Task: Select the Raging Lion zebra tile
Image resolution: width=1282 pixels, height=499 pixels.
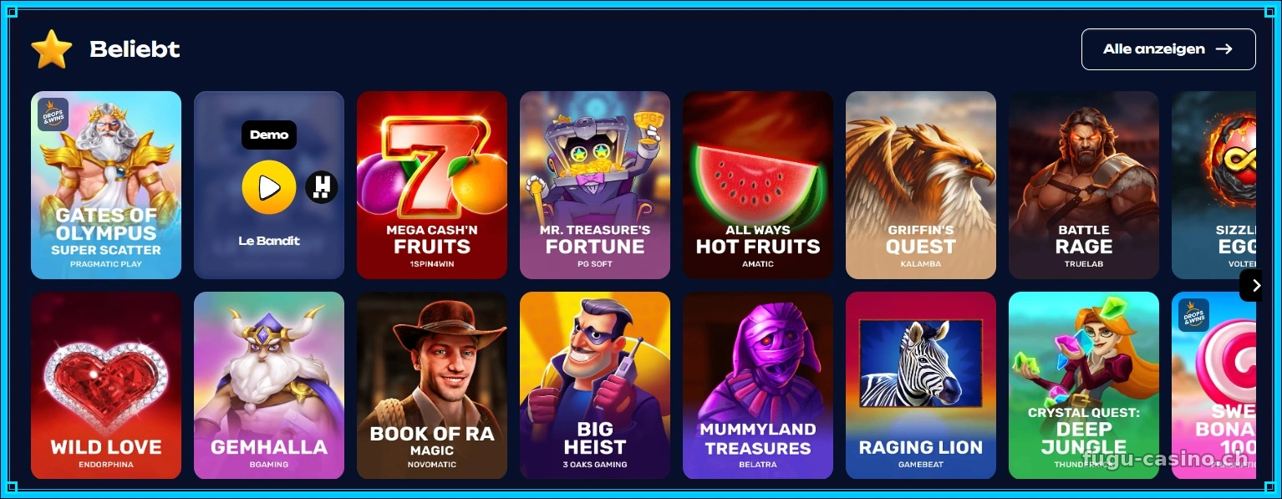Action: pos(921,385)
